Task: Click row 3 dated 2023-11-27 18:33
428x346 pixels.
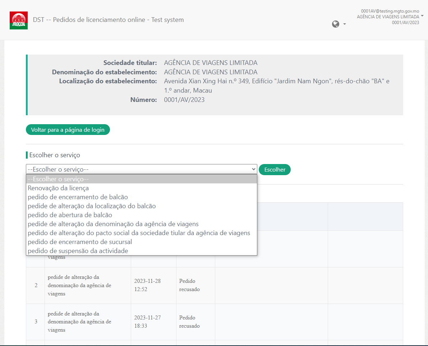Action: tap(147, 322)
